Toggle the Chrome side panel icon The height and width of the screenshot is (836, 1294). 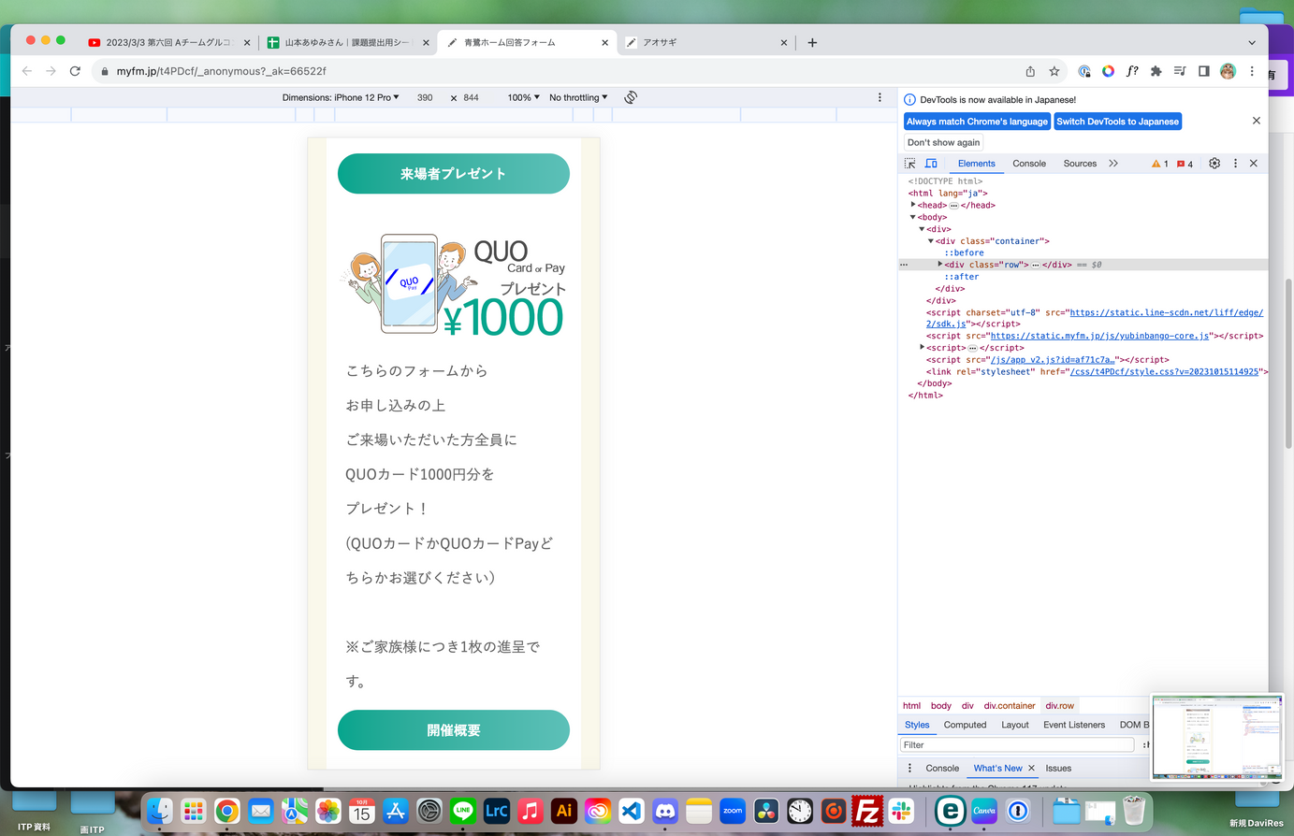pyautogui.click(x=1204, y=71)
